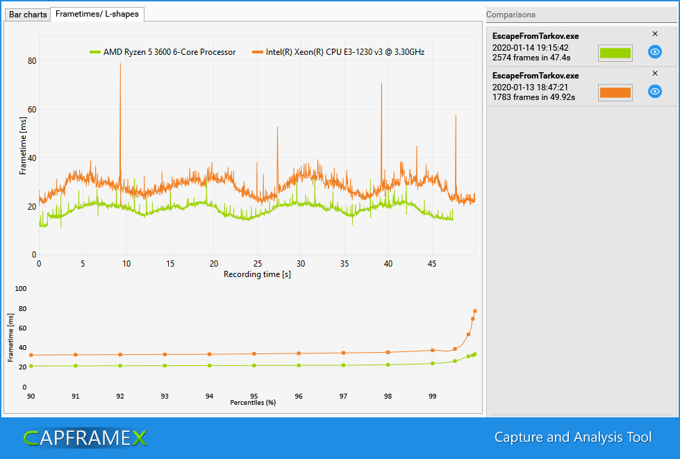Click the 'Capture and Analysis Tool' text
The height and width of the screenshot is (459, 680).
tap(573, 437)
